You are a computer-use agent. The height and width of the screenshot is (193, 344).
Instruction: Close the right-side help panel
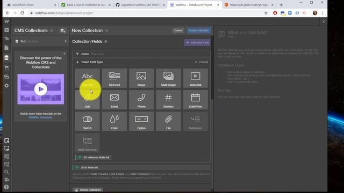(x=324, y=21)
